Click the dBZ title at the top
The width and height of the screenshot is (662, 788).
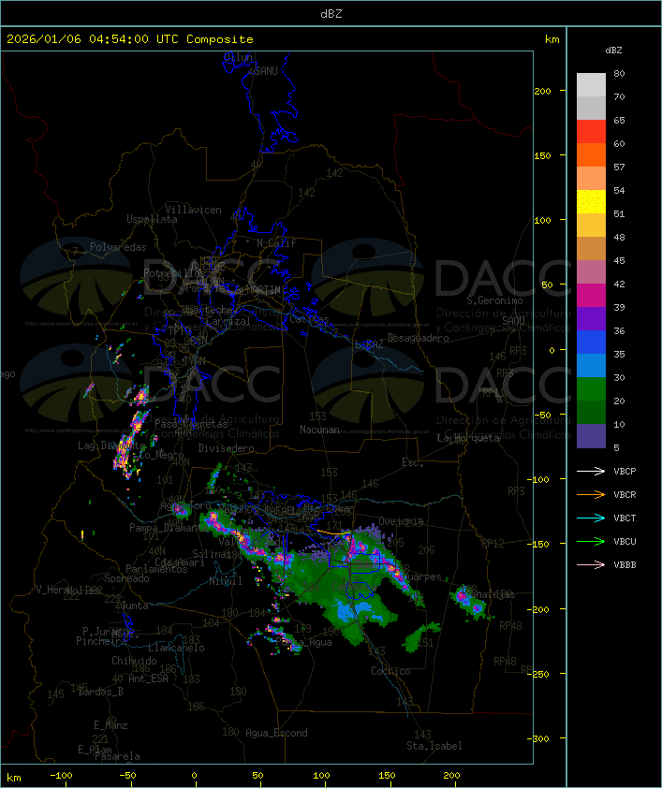(x=331, y=13)
